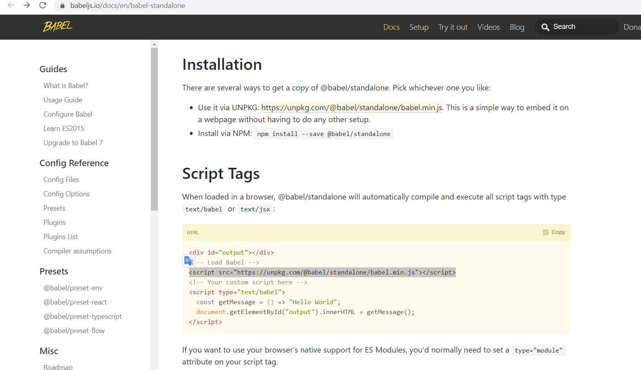Open the Donate nav item

(632, 27)
